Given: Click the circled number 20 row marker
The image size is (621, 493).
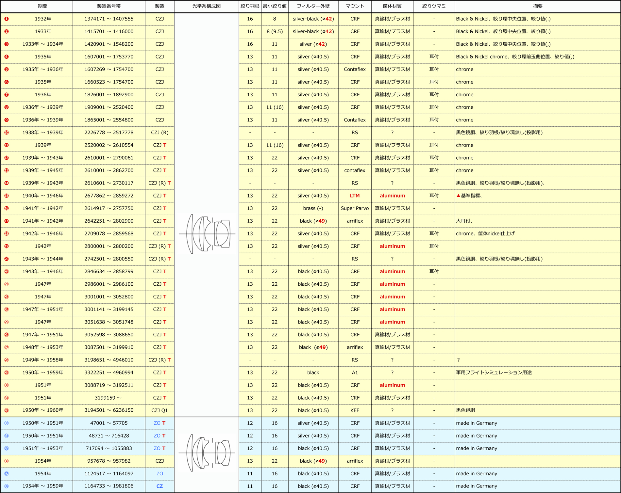Looking at the screenshot, I should (7, 259).
